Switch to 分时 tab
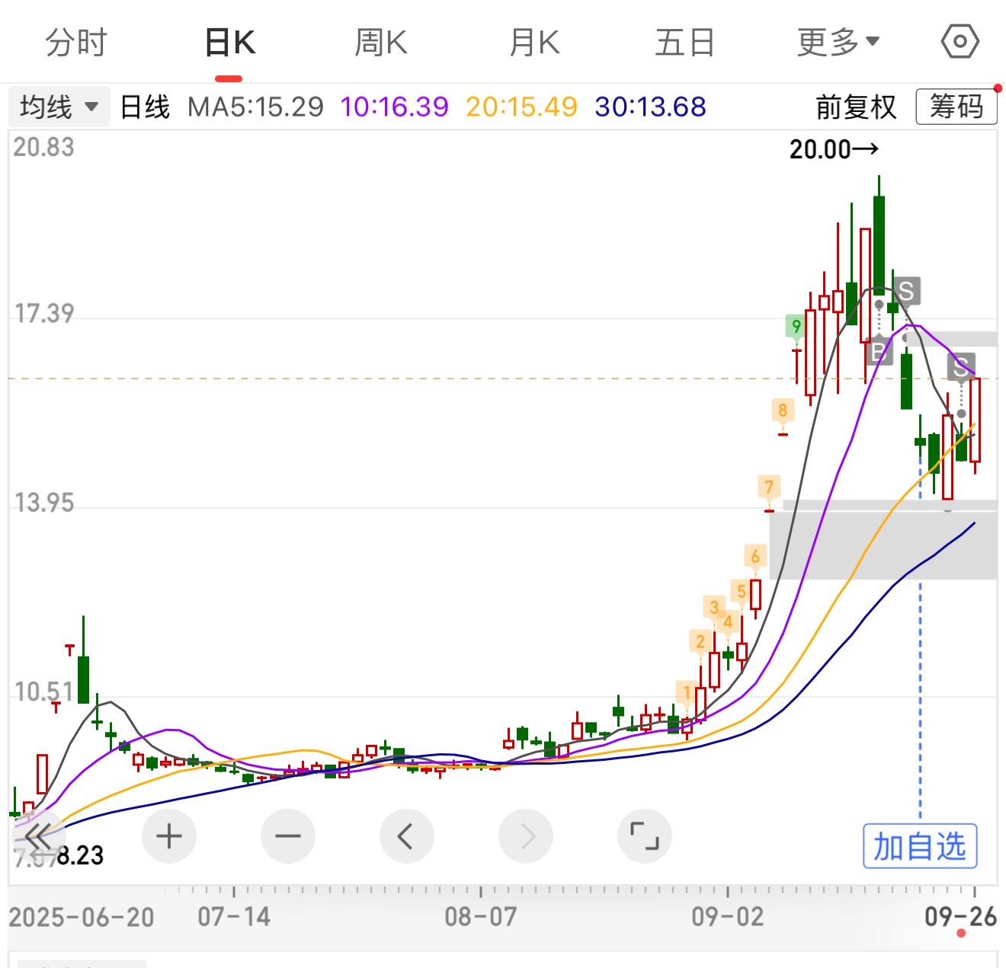 tap(76, 42)
